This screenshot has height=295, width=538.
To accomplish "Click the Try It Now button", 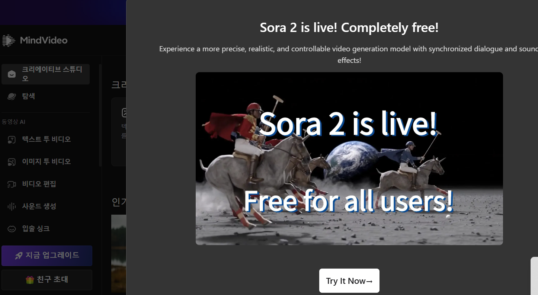I will click(x=349, y=281).
